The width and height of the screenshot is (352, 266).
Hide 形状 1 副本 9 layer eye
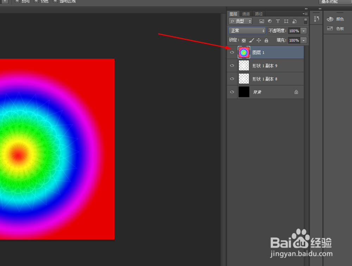click(x=232, y=65)
